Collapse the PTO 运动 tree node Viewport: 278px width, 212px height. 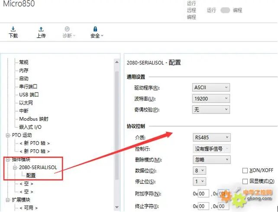(x=8, y=135)
